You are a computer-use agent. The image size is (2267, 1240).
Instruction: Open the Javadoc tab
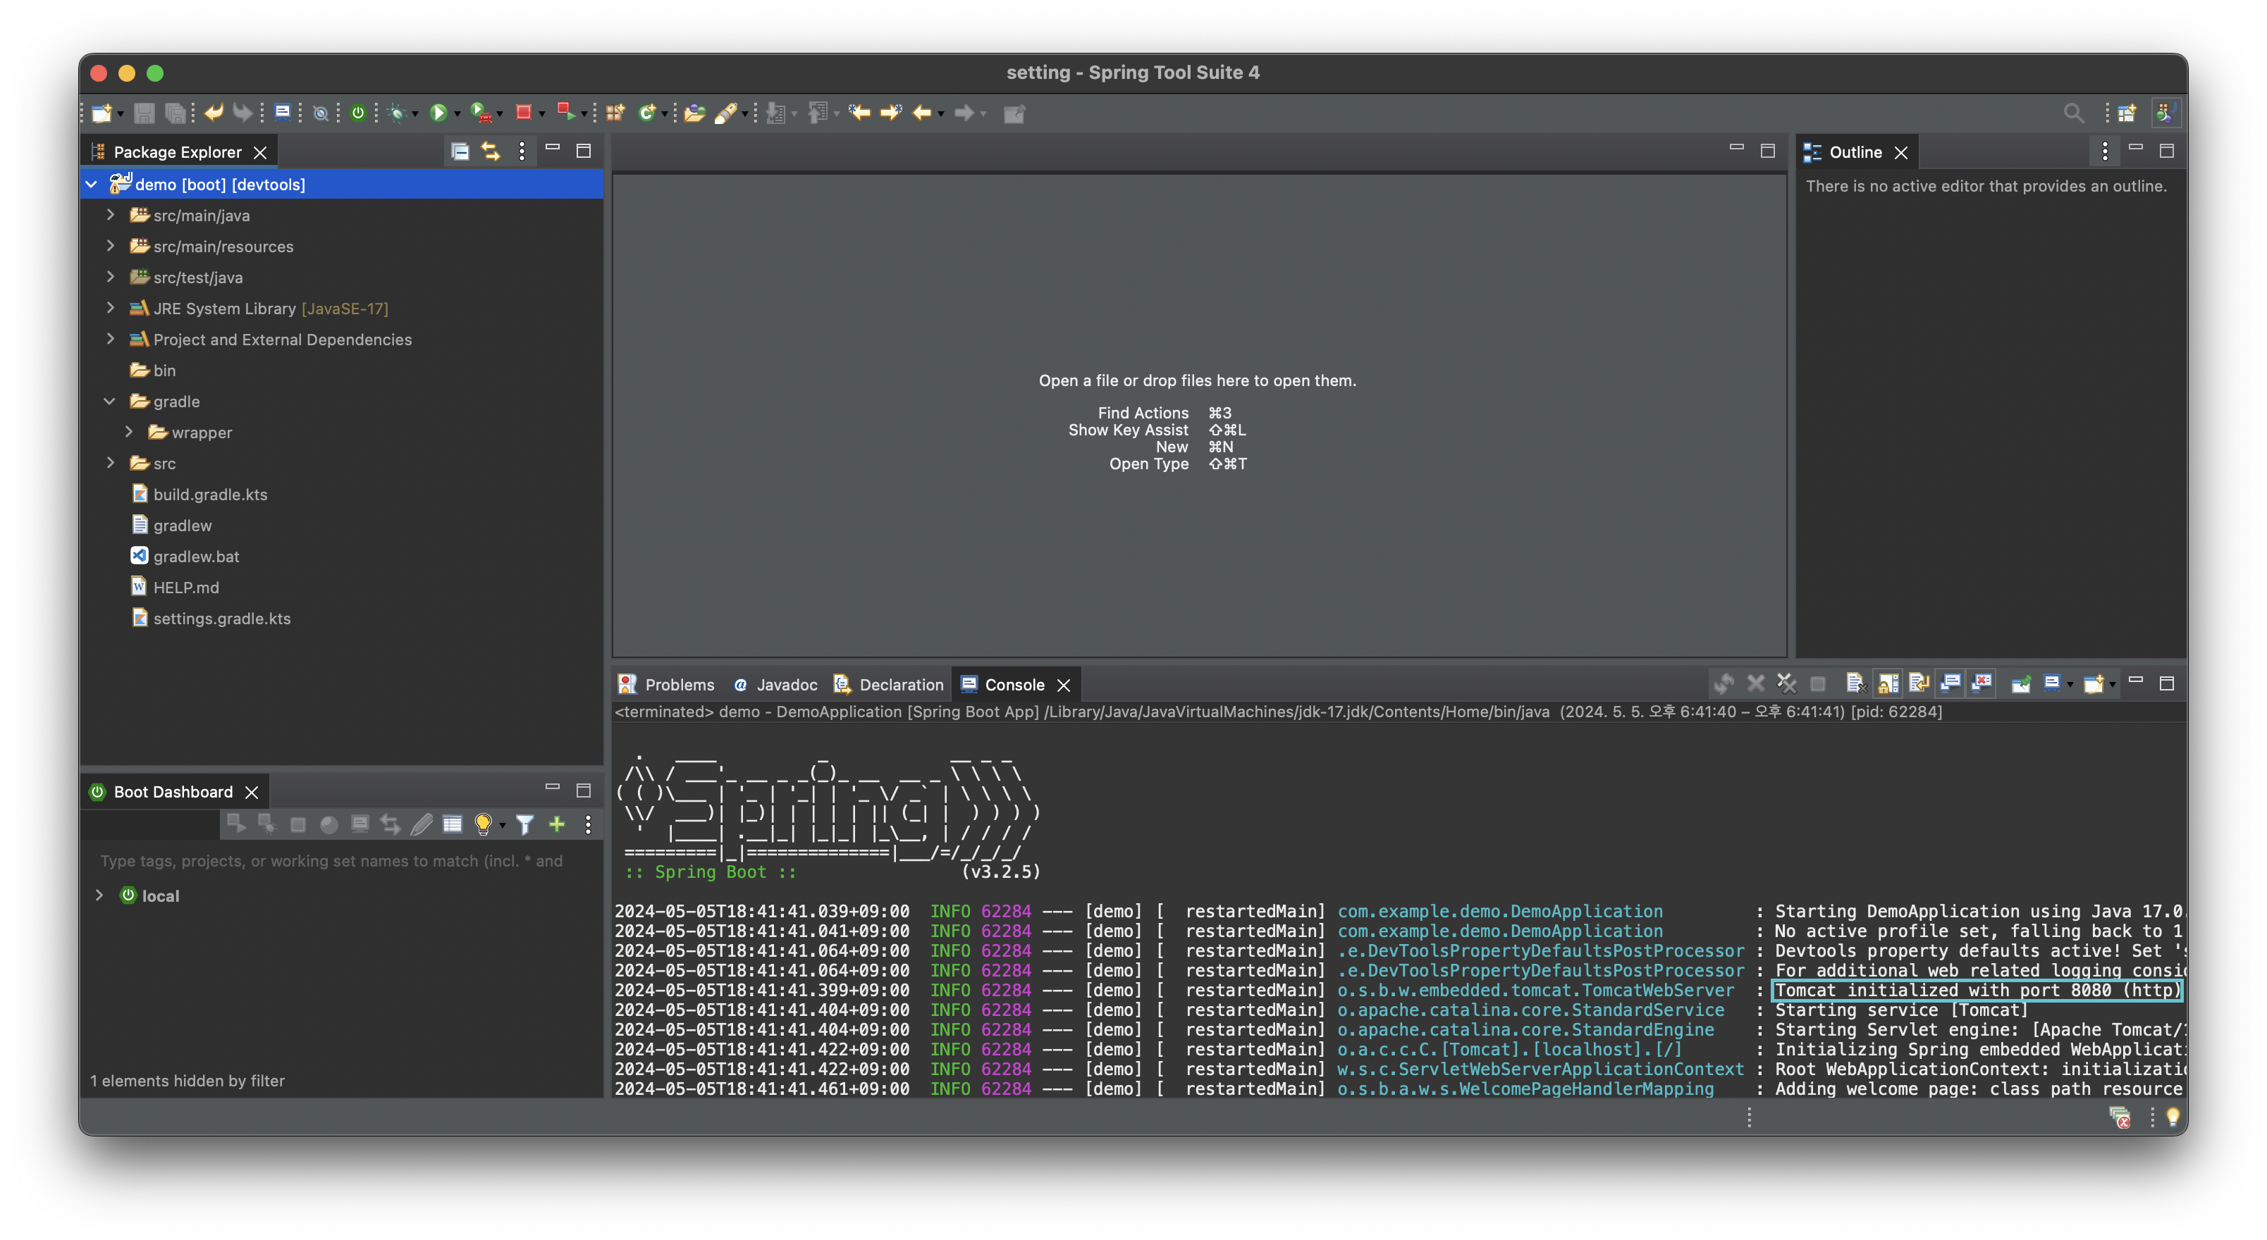point(786,684)
